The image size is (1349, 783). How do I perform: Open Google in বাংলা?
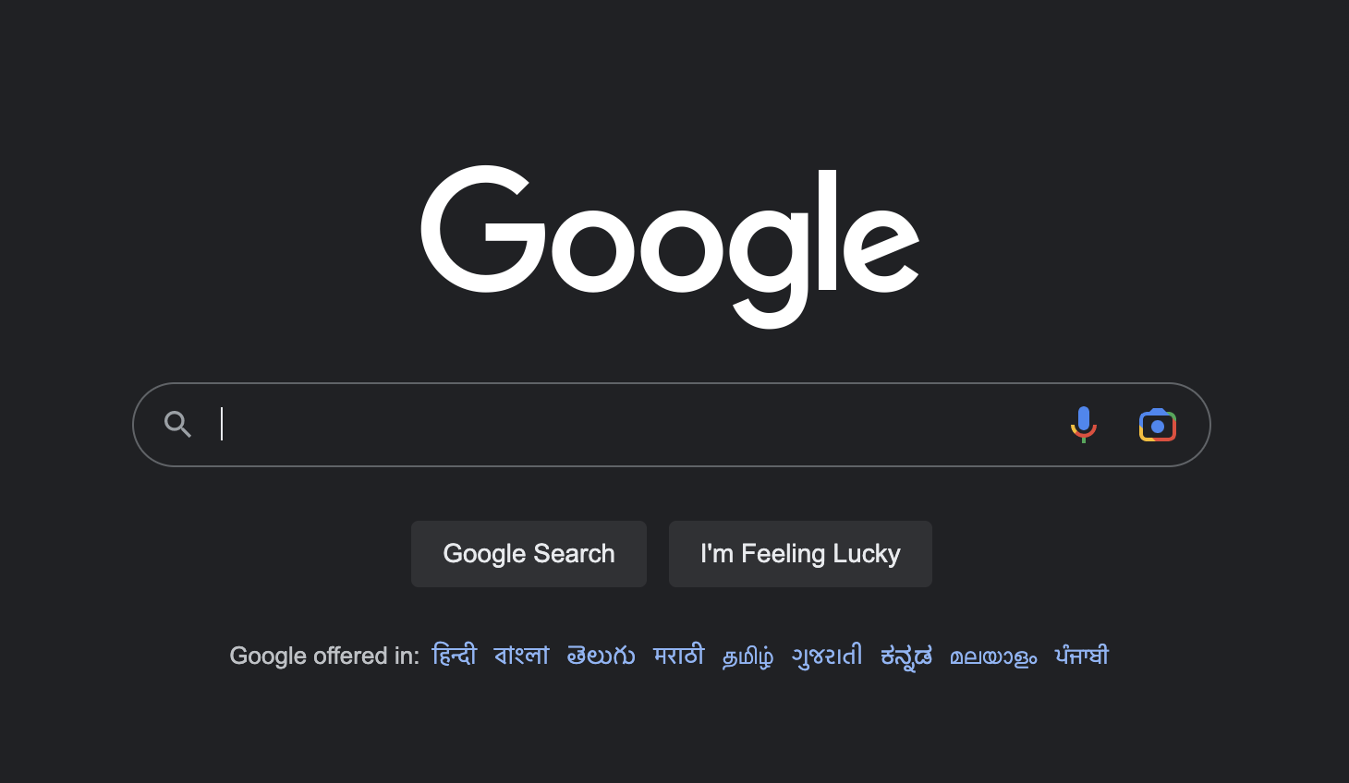click(521, 655)
